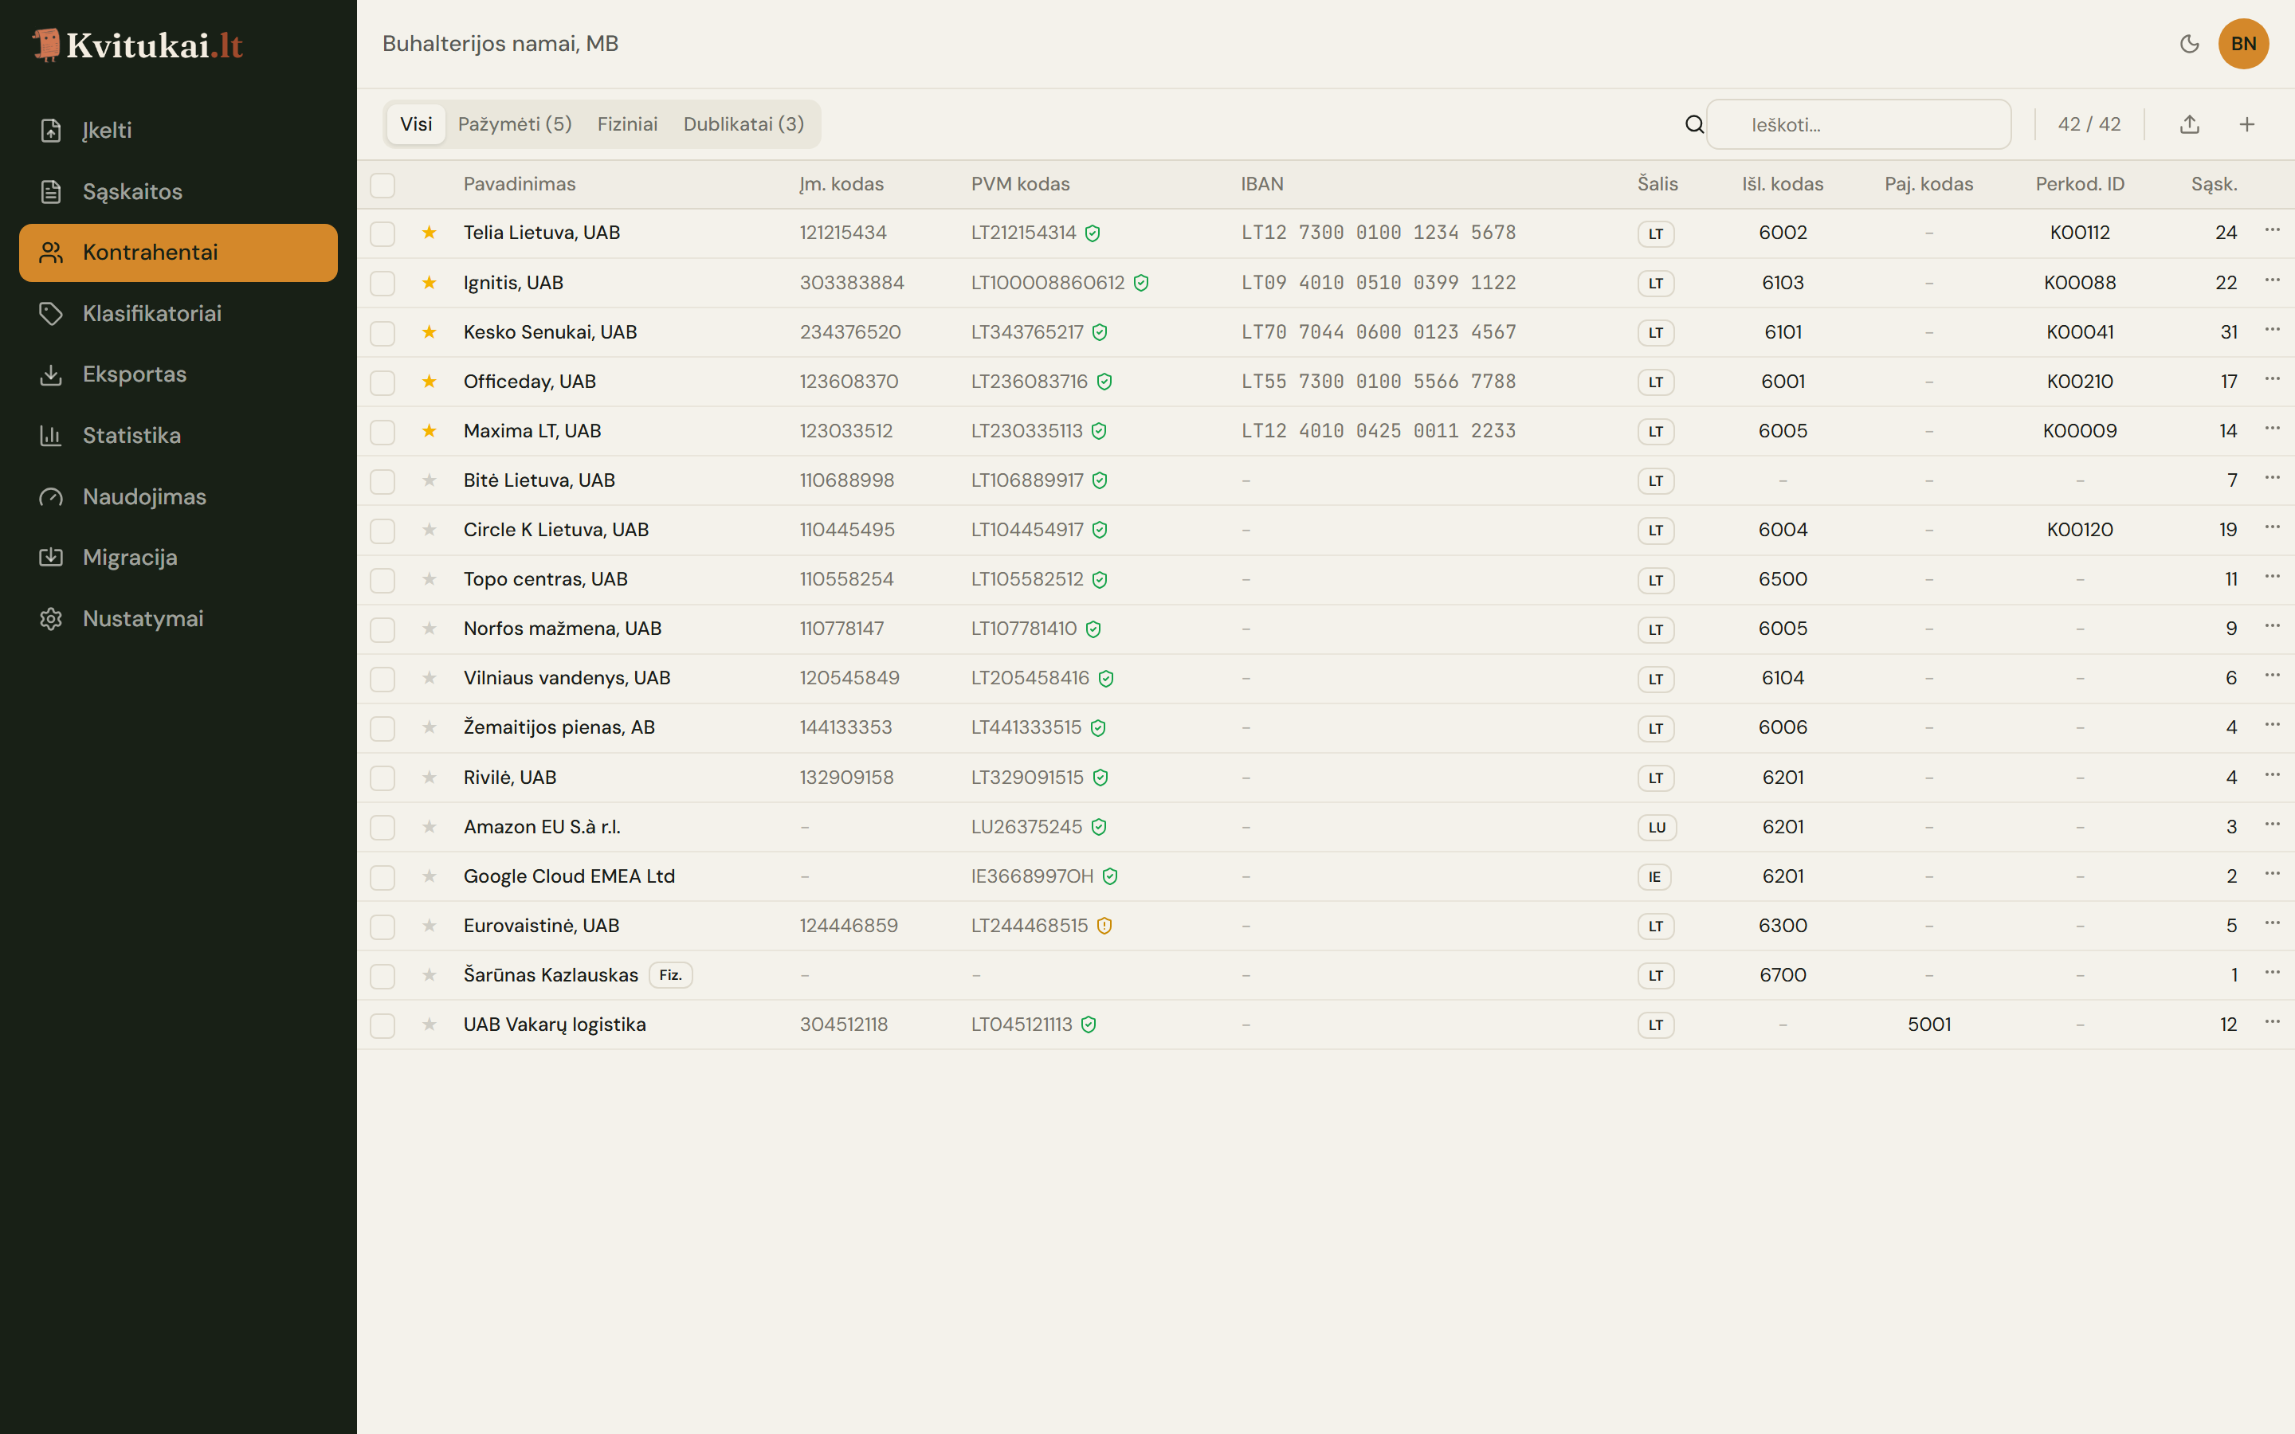Viewport: 2295px width, 1434px height.
Task: Open row menu for Telia Lietuva, UAB
Action: pos(2272,230)
